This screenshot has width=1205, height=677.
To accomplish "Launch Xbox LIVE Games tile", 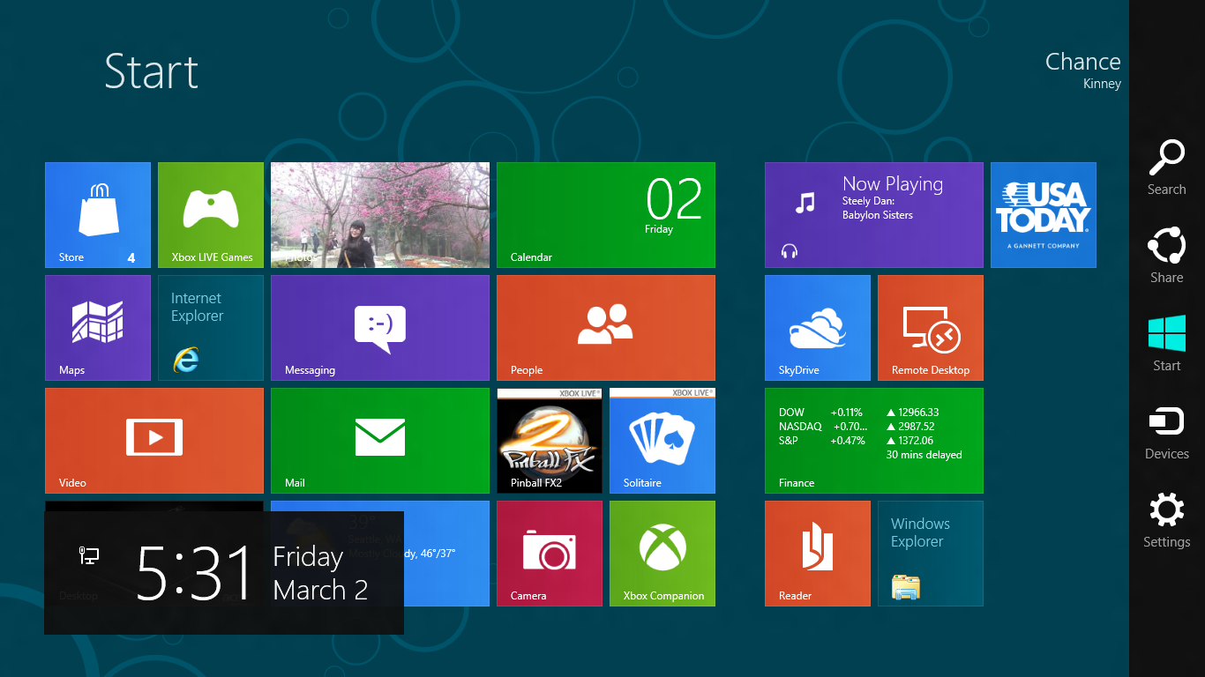I will (x=211, y=215).
